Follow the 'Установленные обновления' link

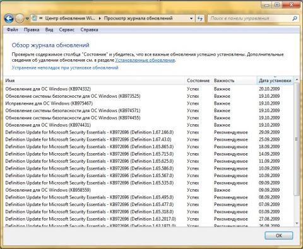tap(145, 60)
